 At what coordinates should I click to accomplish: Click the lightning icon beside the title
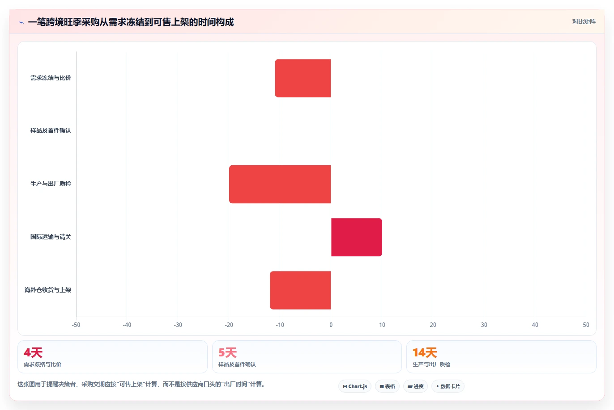click(21, 22)
